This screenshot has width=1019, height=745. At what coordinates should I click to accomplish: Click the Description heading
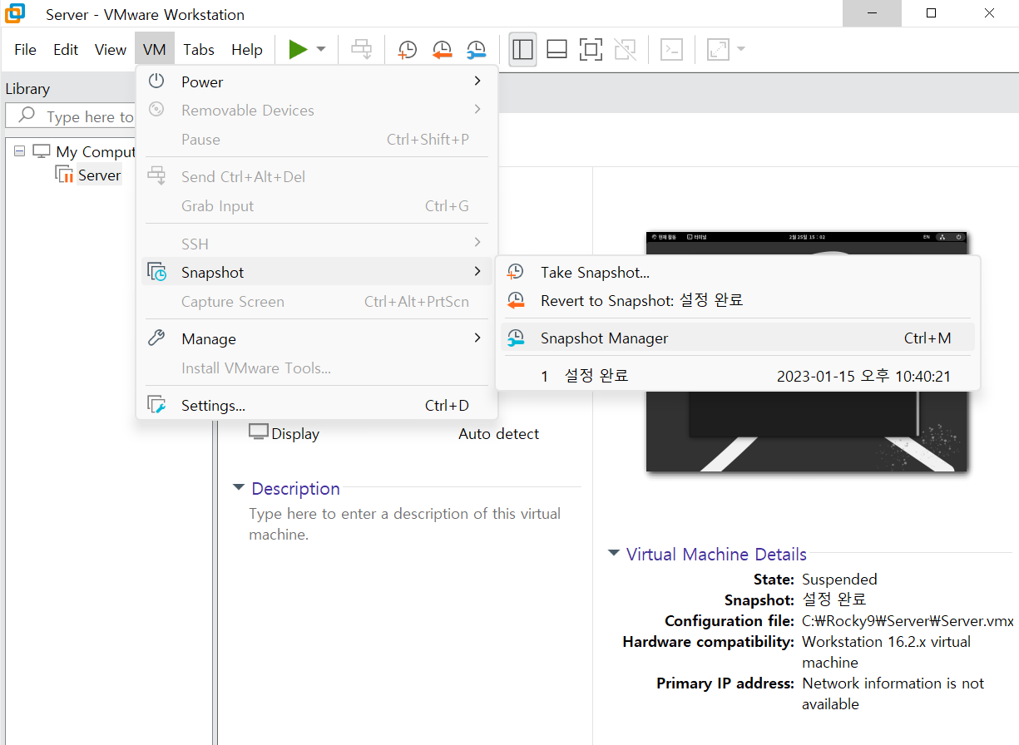pyautogui.click(x=295, y=488)
